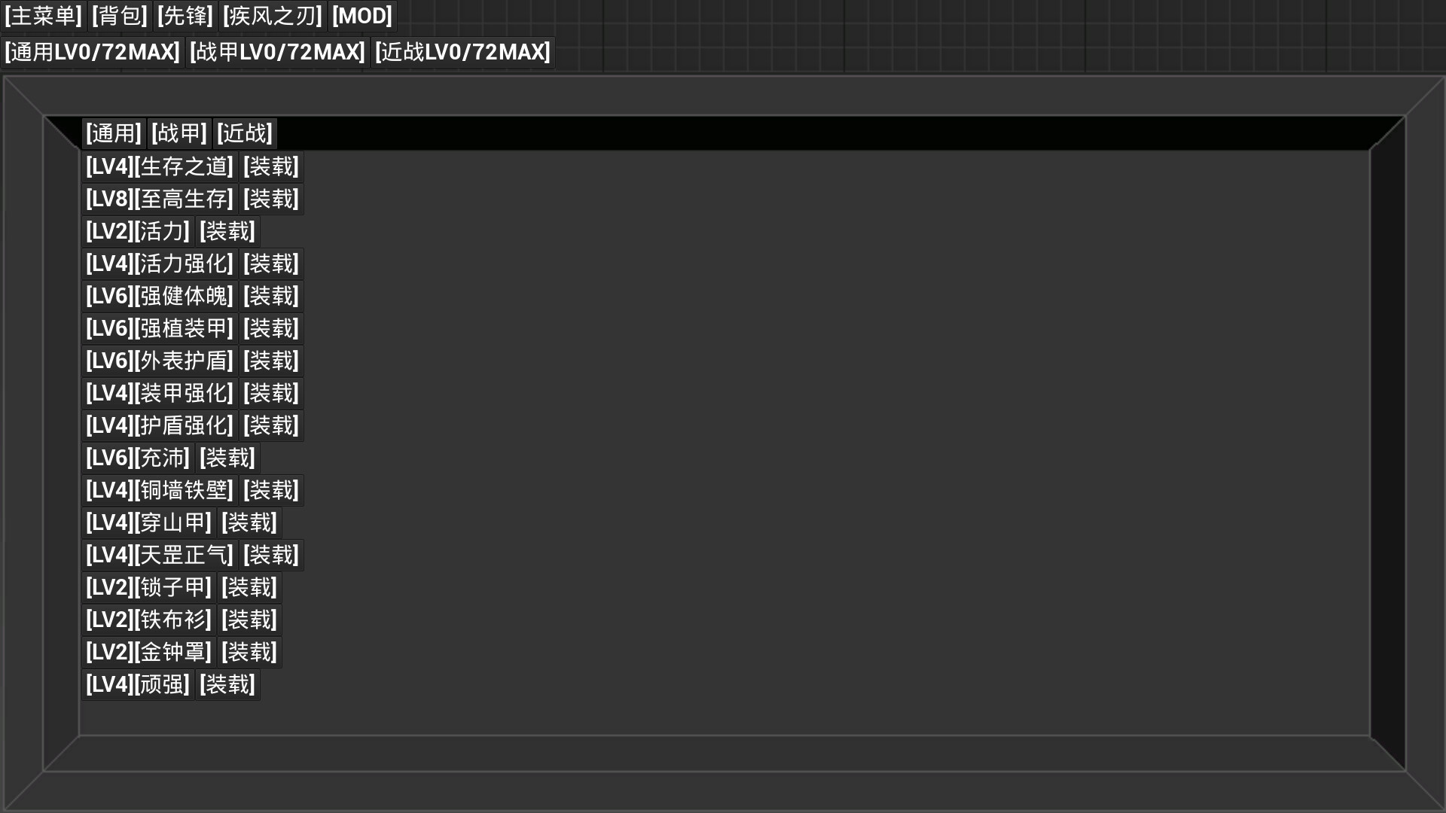The image size is (1446, 813).
Task: Click 装载 for 强健体魄
Action: 271,296
